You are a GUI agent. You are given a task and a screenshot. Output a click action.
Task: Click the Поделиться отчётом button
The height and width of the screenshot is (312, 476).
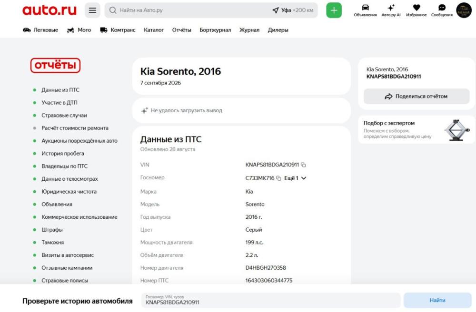[x=416, y=97]
